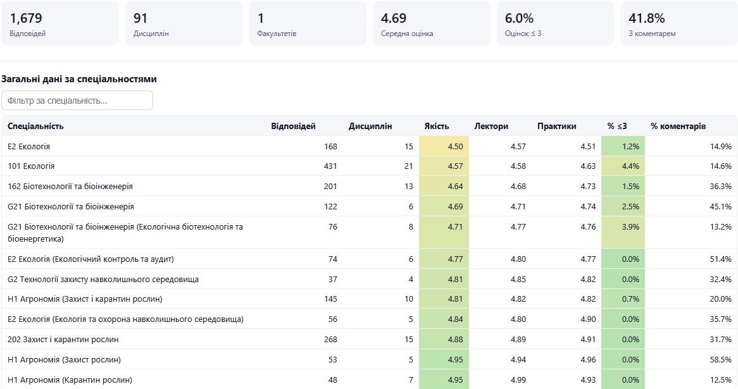738x389 pixels.
Task: Select the 6.0% Оцінок ≤ 3 card
Action: pos(555,23)
